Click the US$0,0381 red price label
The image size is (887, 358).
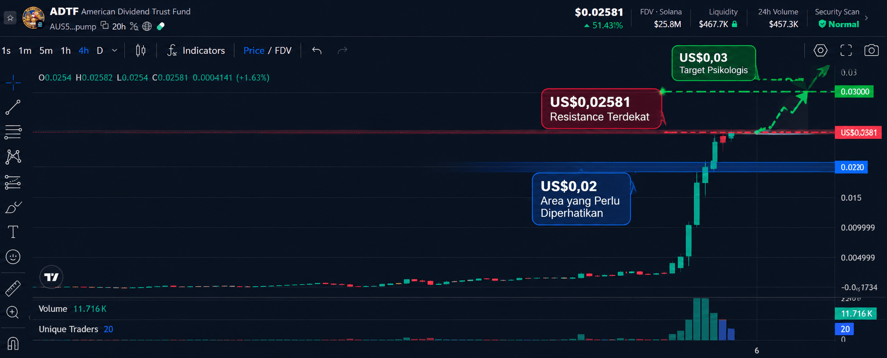[858, 133]
